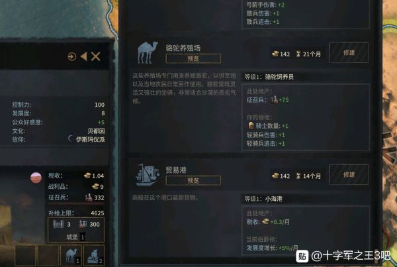Viewport: 397px width, 267px height.
Task: Click the pan-to-location circular arrow icon
Action: click(72, 56)
